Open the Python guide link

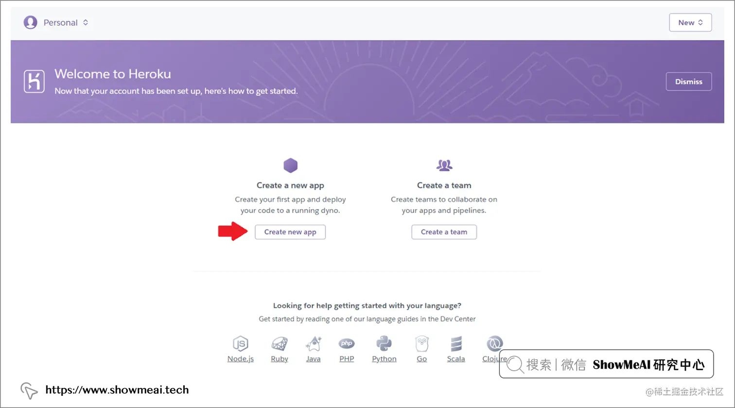click(384, 359)
